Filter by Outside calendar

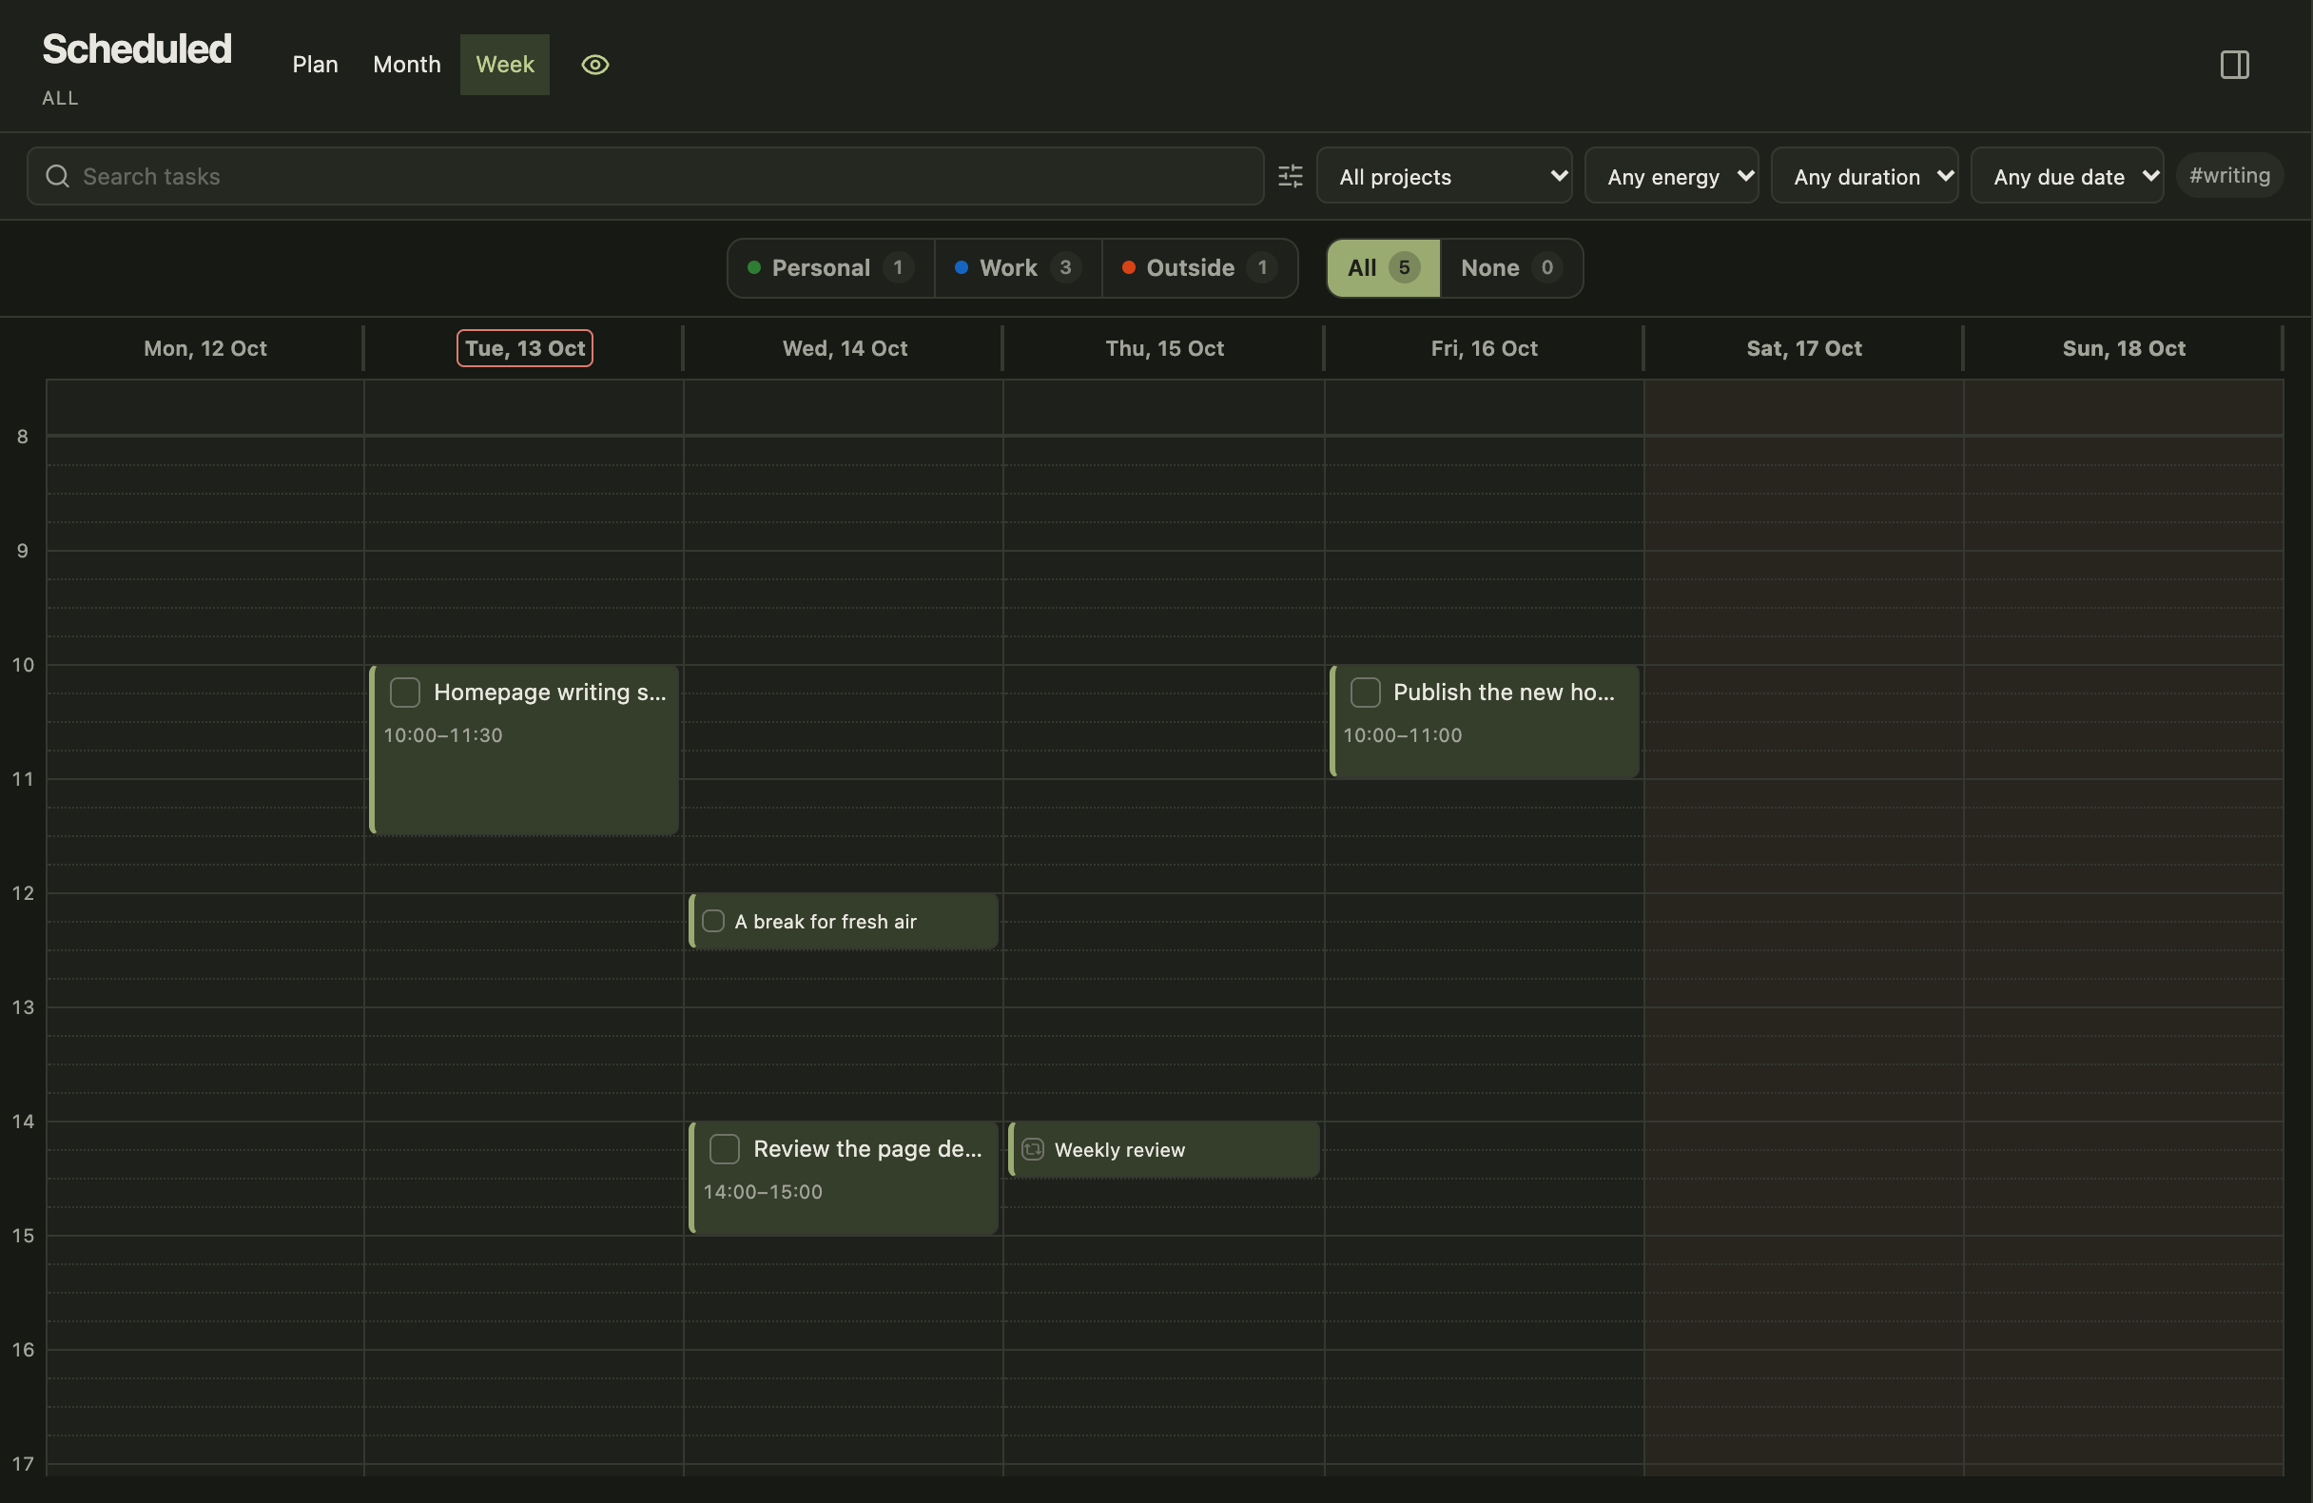(x=1199, y=267)
